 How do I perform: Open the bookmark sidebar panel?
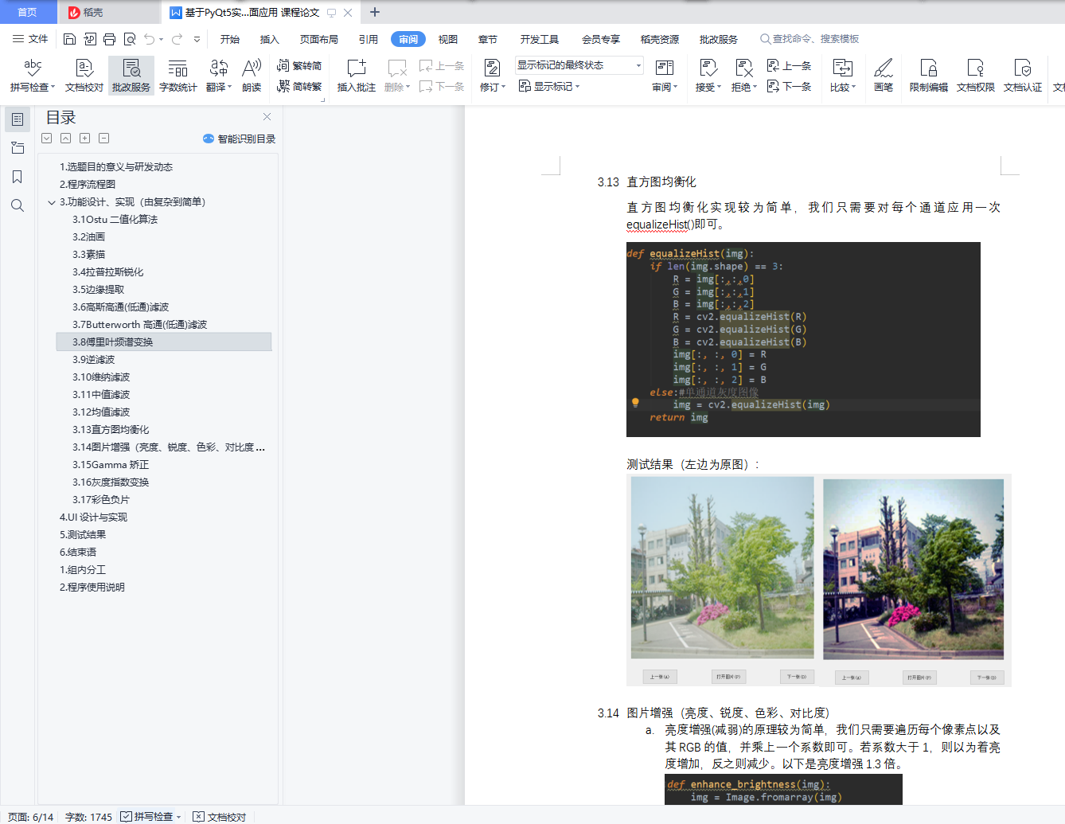tap(18, 177)
